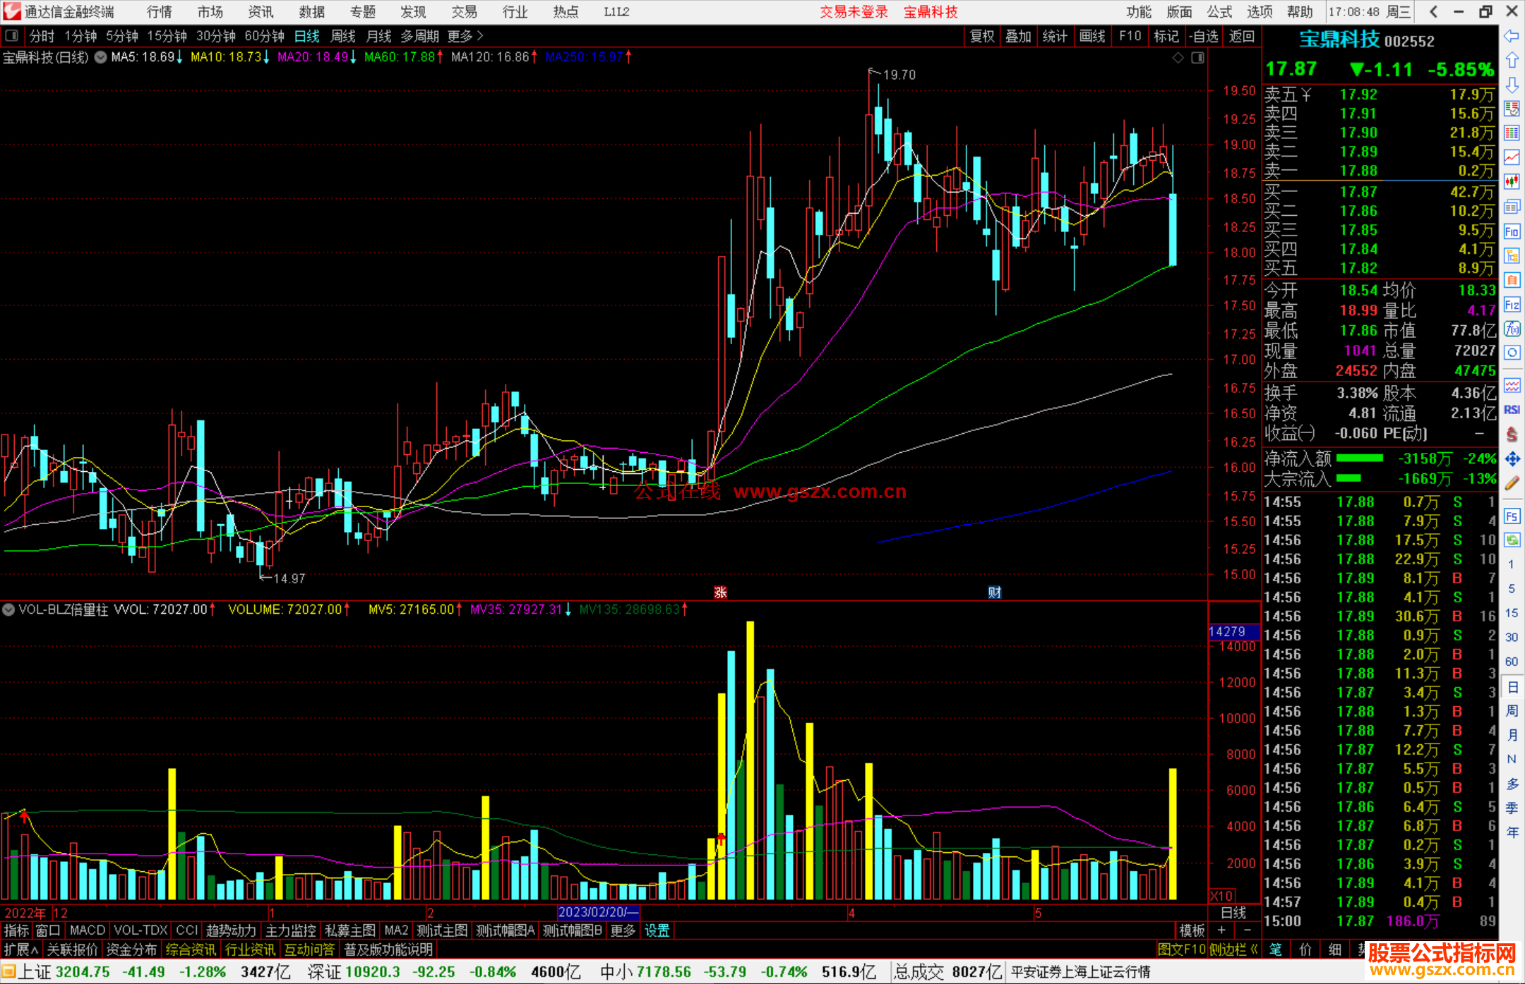Screen dimensions: 1525x984
Task: Collapse the 侧边栏 sidebar with chevrons
Action: 1233,949
